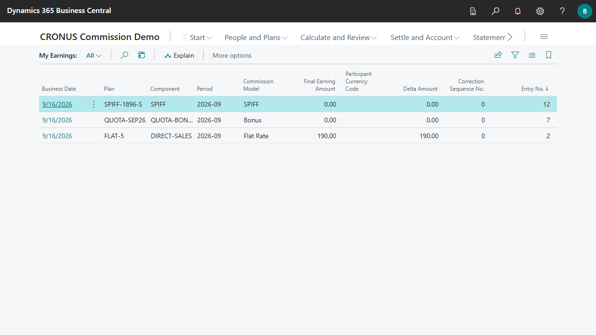Click More options

coord(232,55)
